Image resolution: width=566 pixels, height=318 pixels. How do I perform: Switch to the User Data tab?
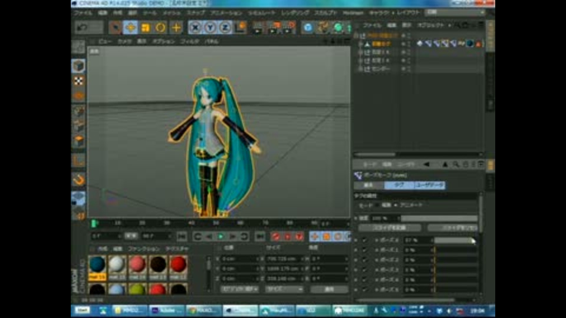430,185
